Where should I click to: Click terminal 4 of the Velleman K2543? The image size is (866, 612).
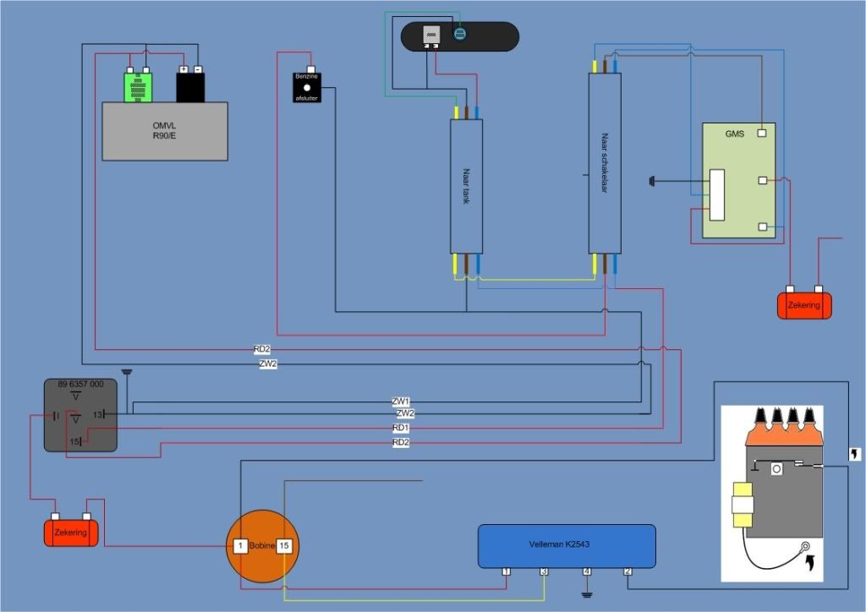point(587,571)
